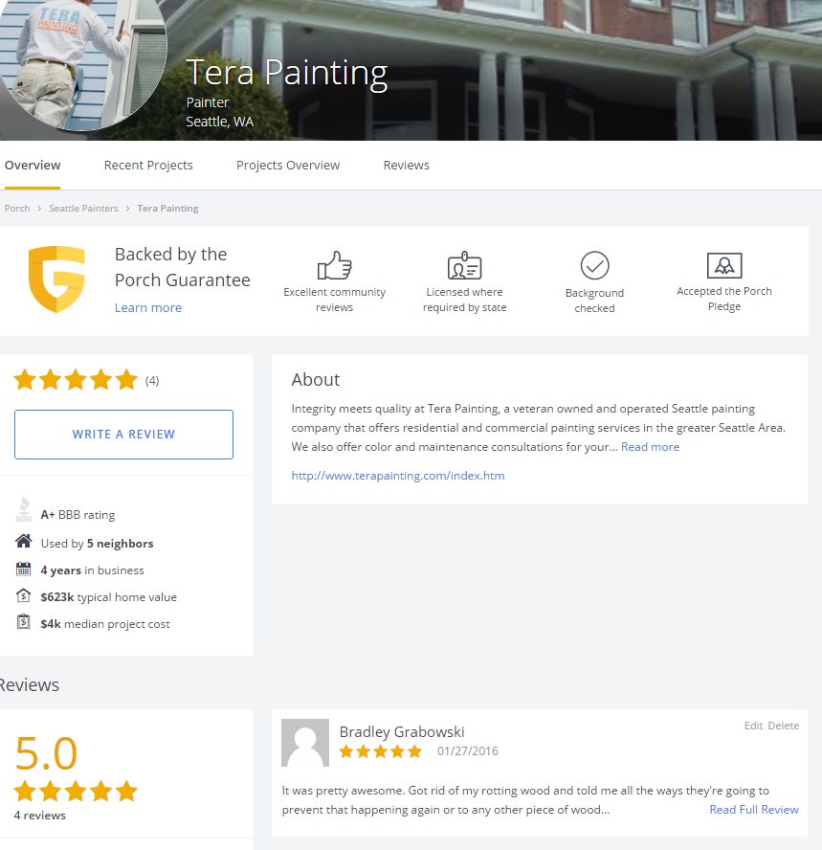The width and height of the screenshot is (822, 850).
Task: Click the median project cost clipboard icon
Action: (x=23, y=621)
